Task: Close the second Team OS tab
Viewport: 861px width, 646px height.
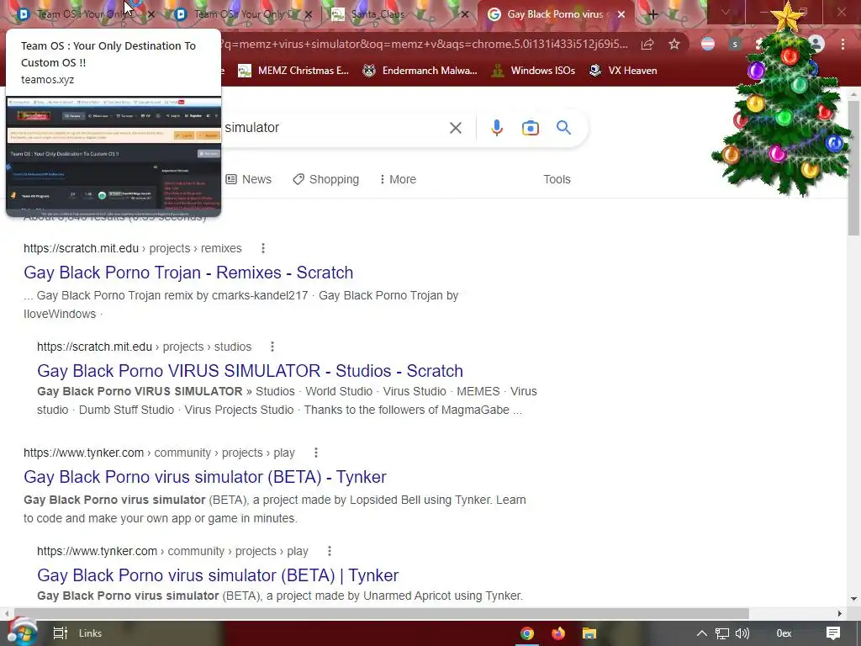Action: pyautogui.click(x=308, y=15)
